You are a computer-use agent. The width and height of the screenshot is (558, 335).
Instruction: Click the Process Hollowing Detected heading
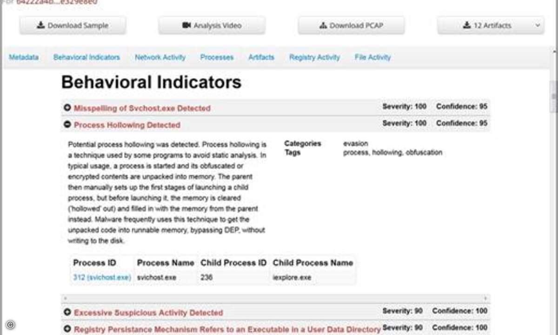click(x=127, y=125)
